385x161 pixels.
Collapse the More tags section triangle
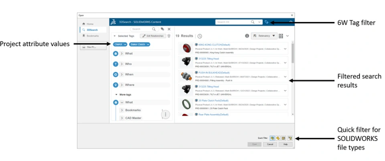pos(116,95)
